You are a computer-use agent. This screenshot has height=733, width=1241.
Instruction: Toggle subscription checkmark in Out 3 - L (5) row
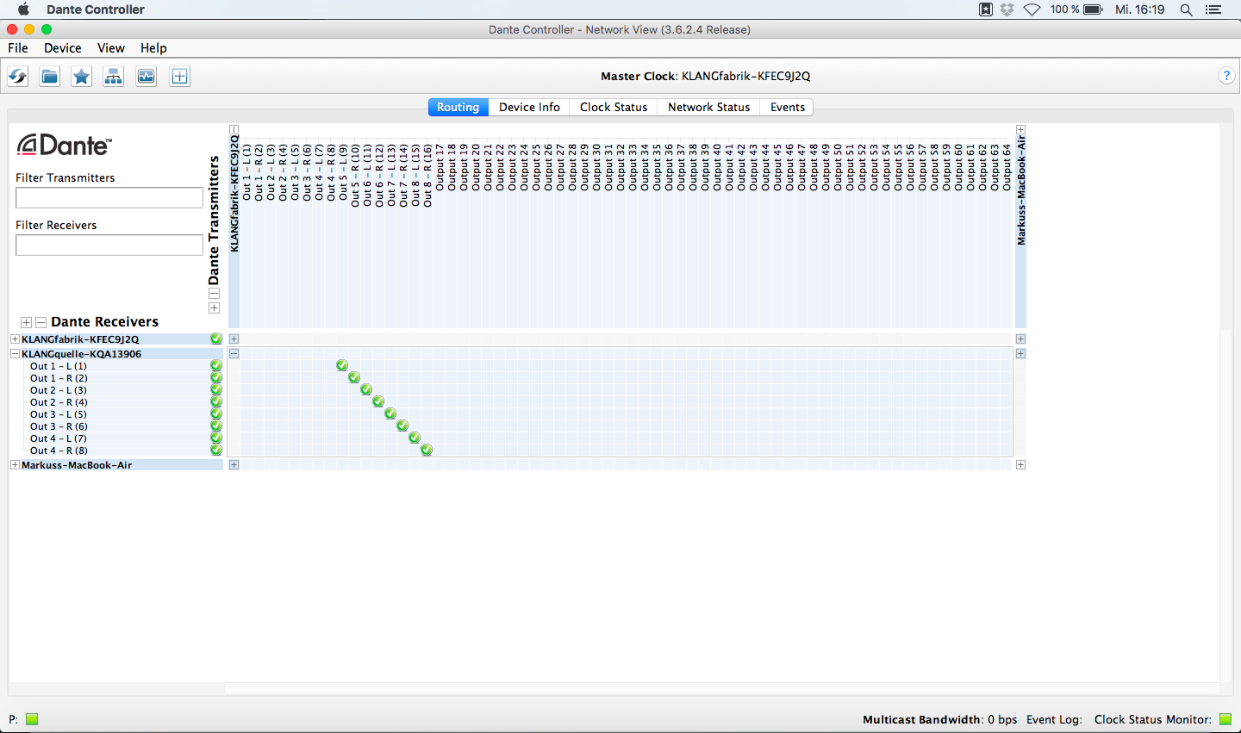[390, 413]
